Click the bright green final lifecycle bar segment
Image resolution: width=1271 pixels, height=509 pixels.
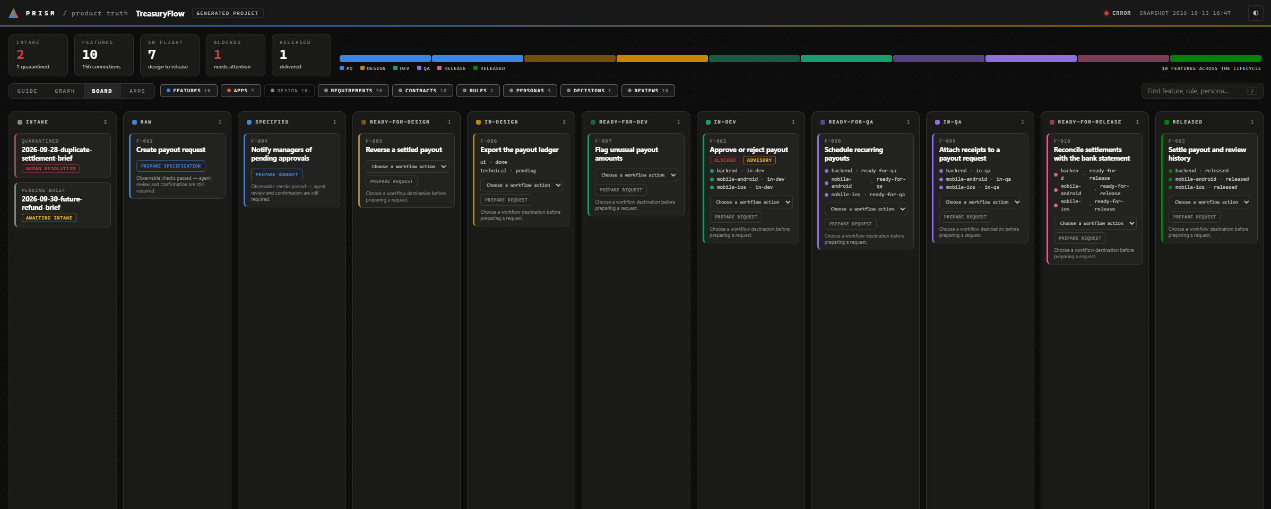click(x=1216, y=59)
